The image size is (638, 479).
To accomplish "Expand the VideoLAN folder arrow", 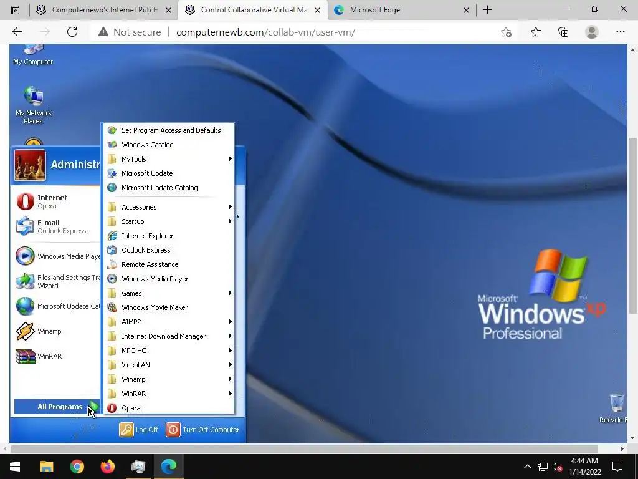I will coord(231,364).
